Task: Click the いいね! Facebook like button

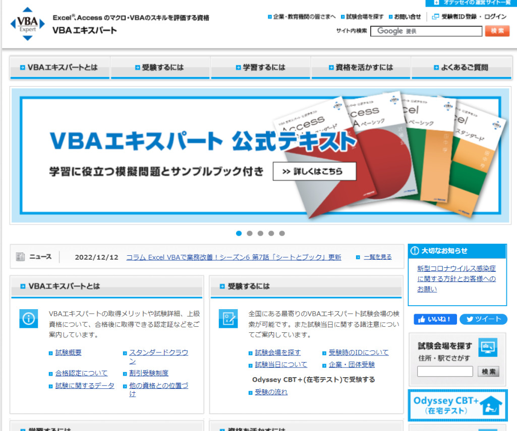Action: point(435,319)
